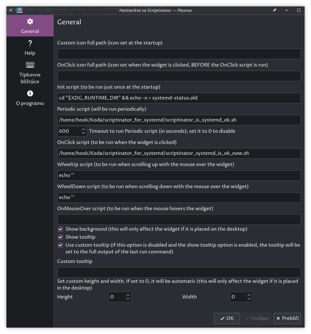Edit the WheelDown script field
The height and width of the screenshot is (334, 311).
[x=179, y=197]
